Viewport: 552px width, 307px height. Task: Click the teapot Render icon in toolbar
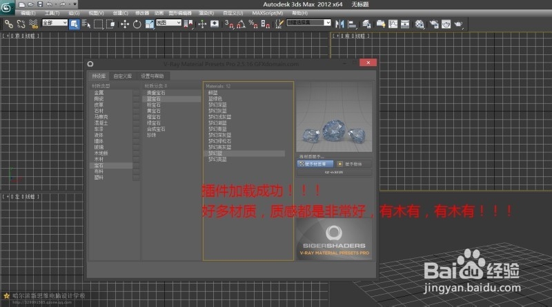457,23
